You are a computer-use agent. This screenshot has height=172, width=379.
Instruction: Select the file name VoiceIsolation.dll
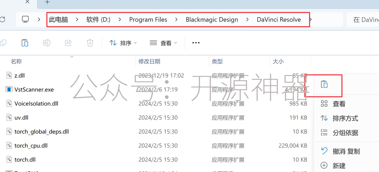(36, 104)
